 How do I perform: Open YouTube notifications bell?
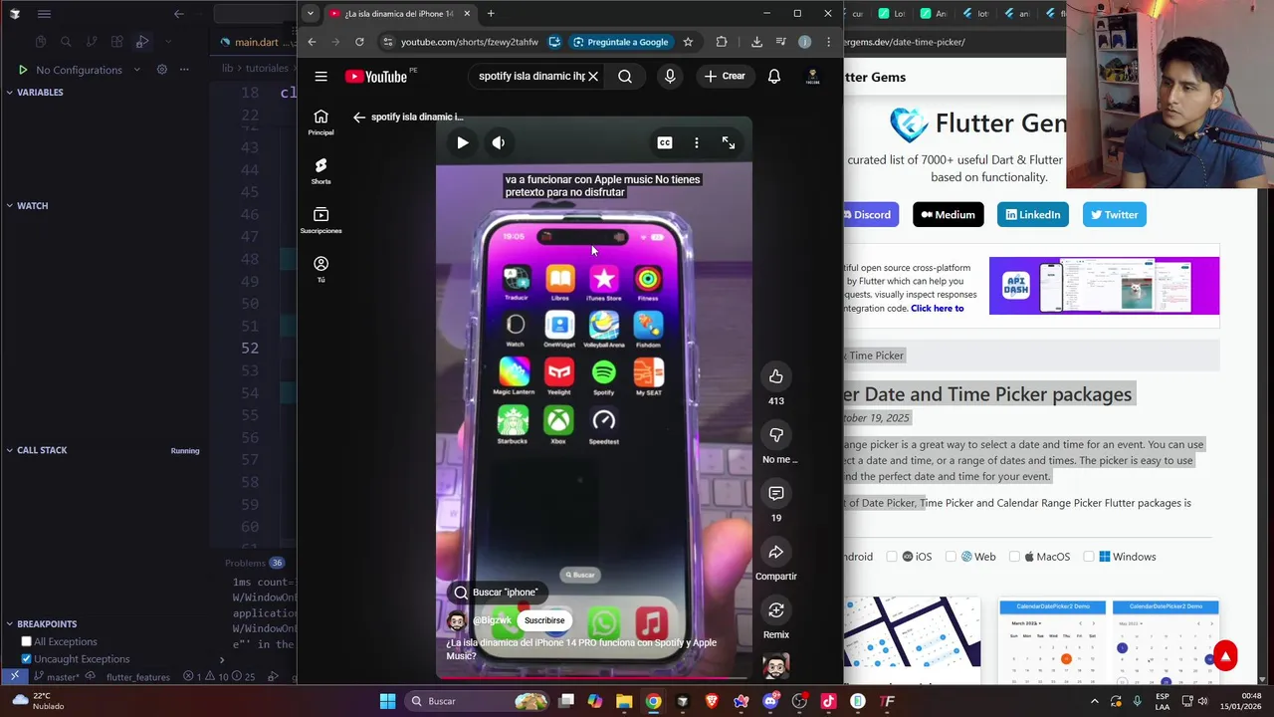click(774, 76)
